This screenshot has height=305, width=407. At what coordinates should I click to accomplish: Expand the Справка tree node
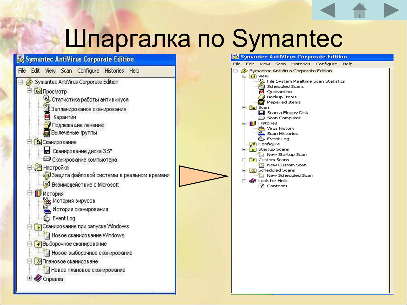[30, 278]
